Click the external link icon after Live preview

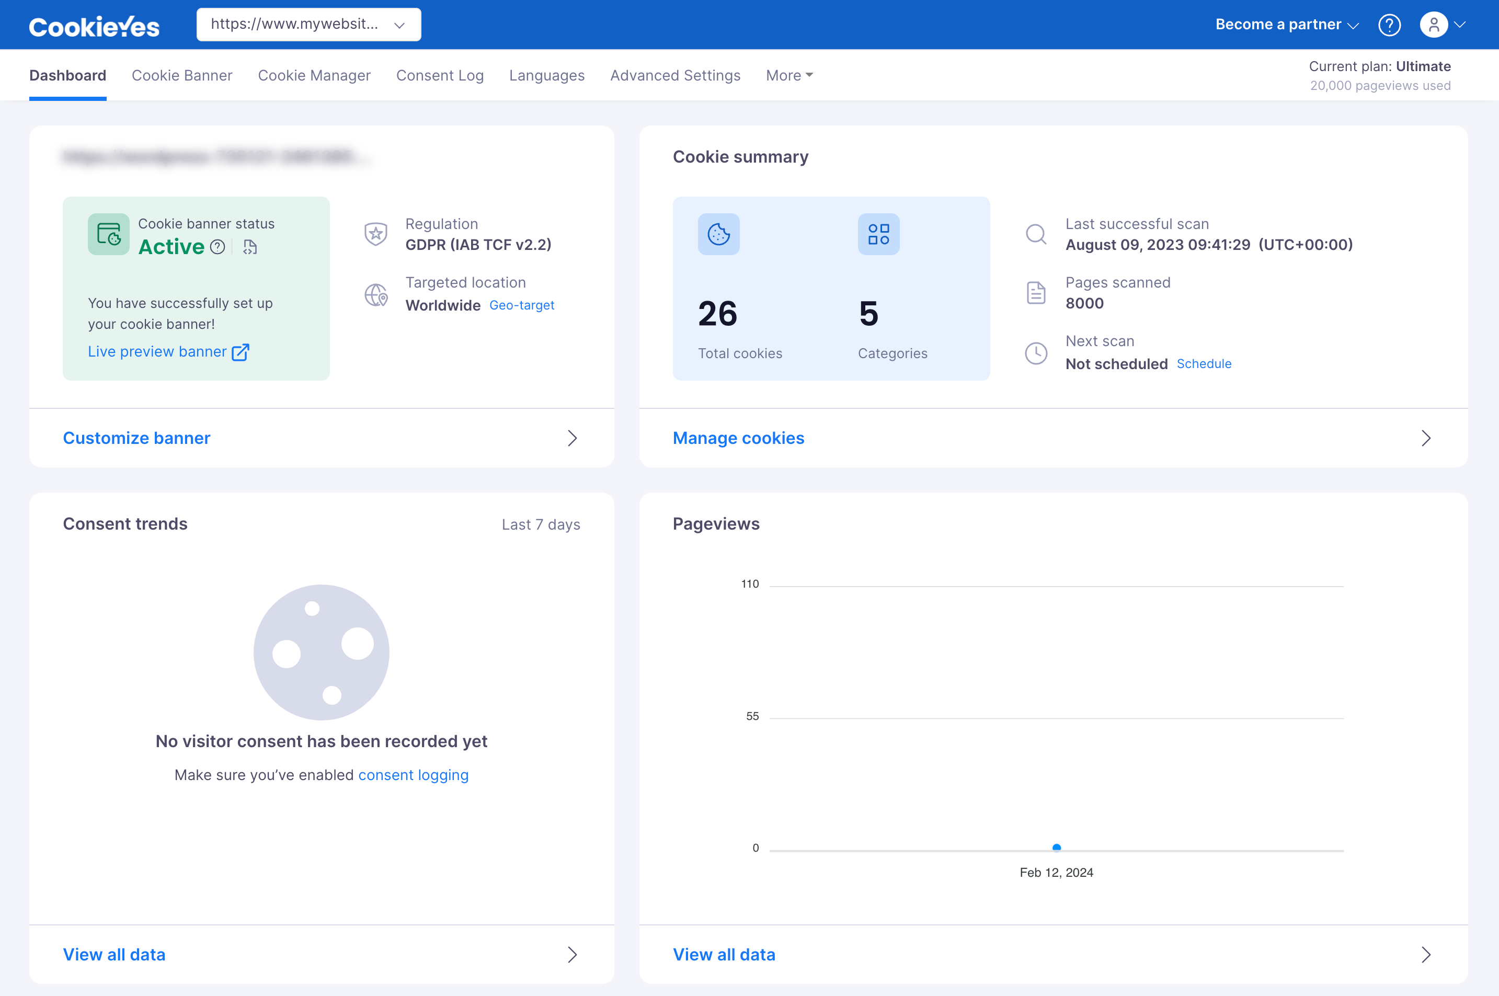click(240, 352)
